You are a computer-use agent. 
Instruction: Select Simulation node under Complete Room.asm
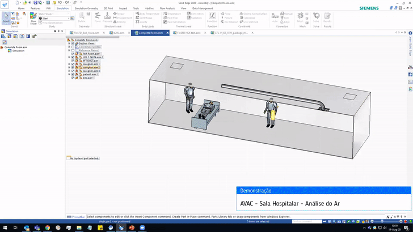tap(18, 51)
